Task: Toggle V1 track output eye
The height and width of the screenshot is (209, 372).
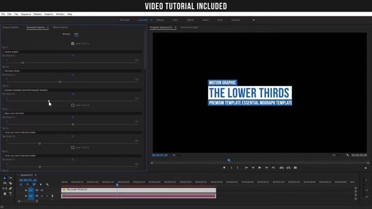Action: pos(42,190)
